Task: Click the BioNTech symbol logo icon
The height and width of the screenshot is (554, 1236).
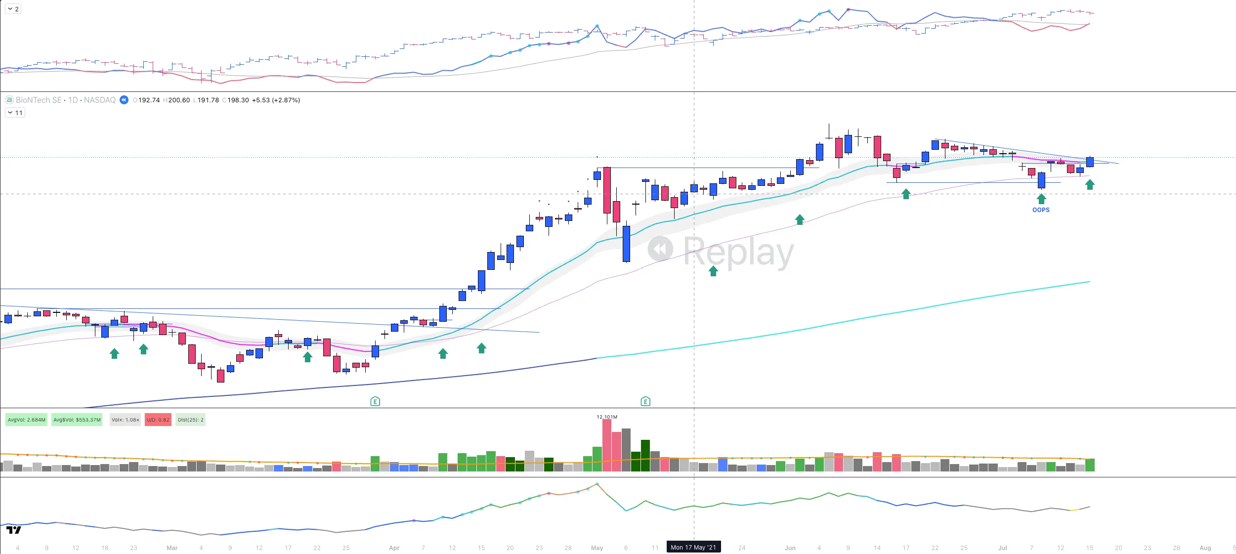Action: coord(9,100)
